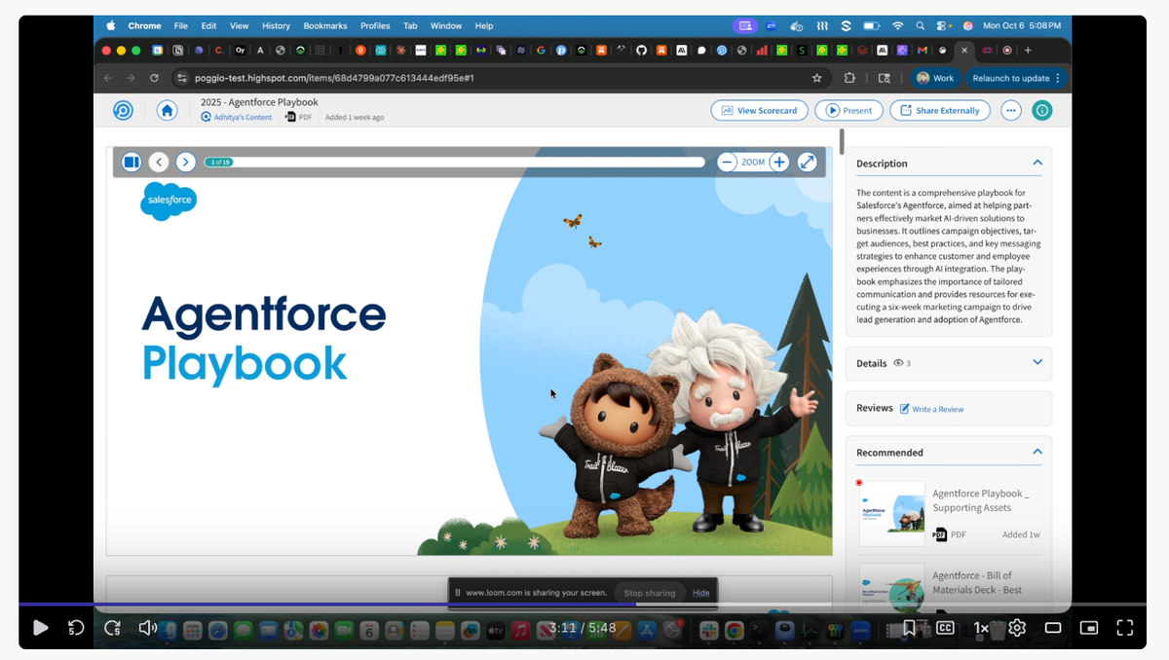
Task: Go to next page of PDF
Action: (186, 163)
